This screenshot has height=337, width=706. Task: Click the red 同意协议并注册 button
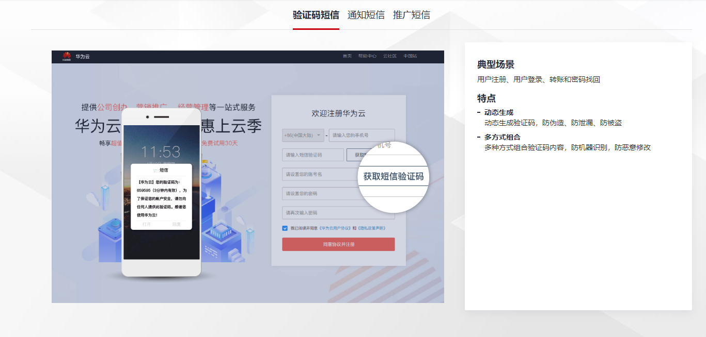tap(338, 244)
